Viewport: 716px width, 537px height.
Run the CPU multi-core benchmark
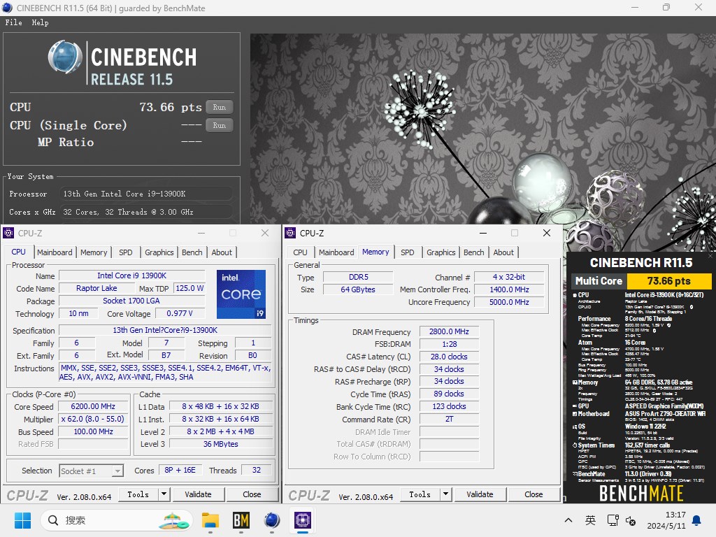click(219, 107)
